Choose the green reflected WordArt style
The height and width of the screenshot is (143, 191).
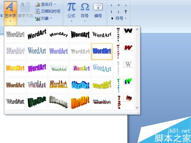click(58, 68)
